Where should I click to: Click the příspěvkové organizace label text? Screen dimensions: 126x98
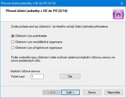pos(47,48)
